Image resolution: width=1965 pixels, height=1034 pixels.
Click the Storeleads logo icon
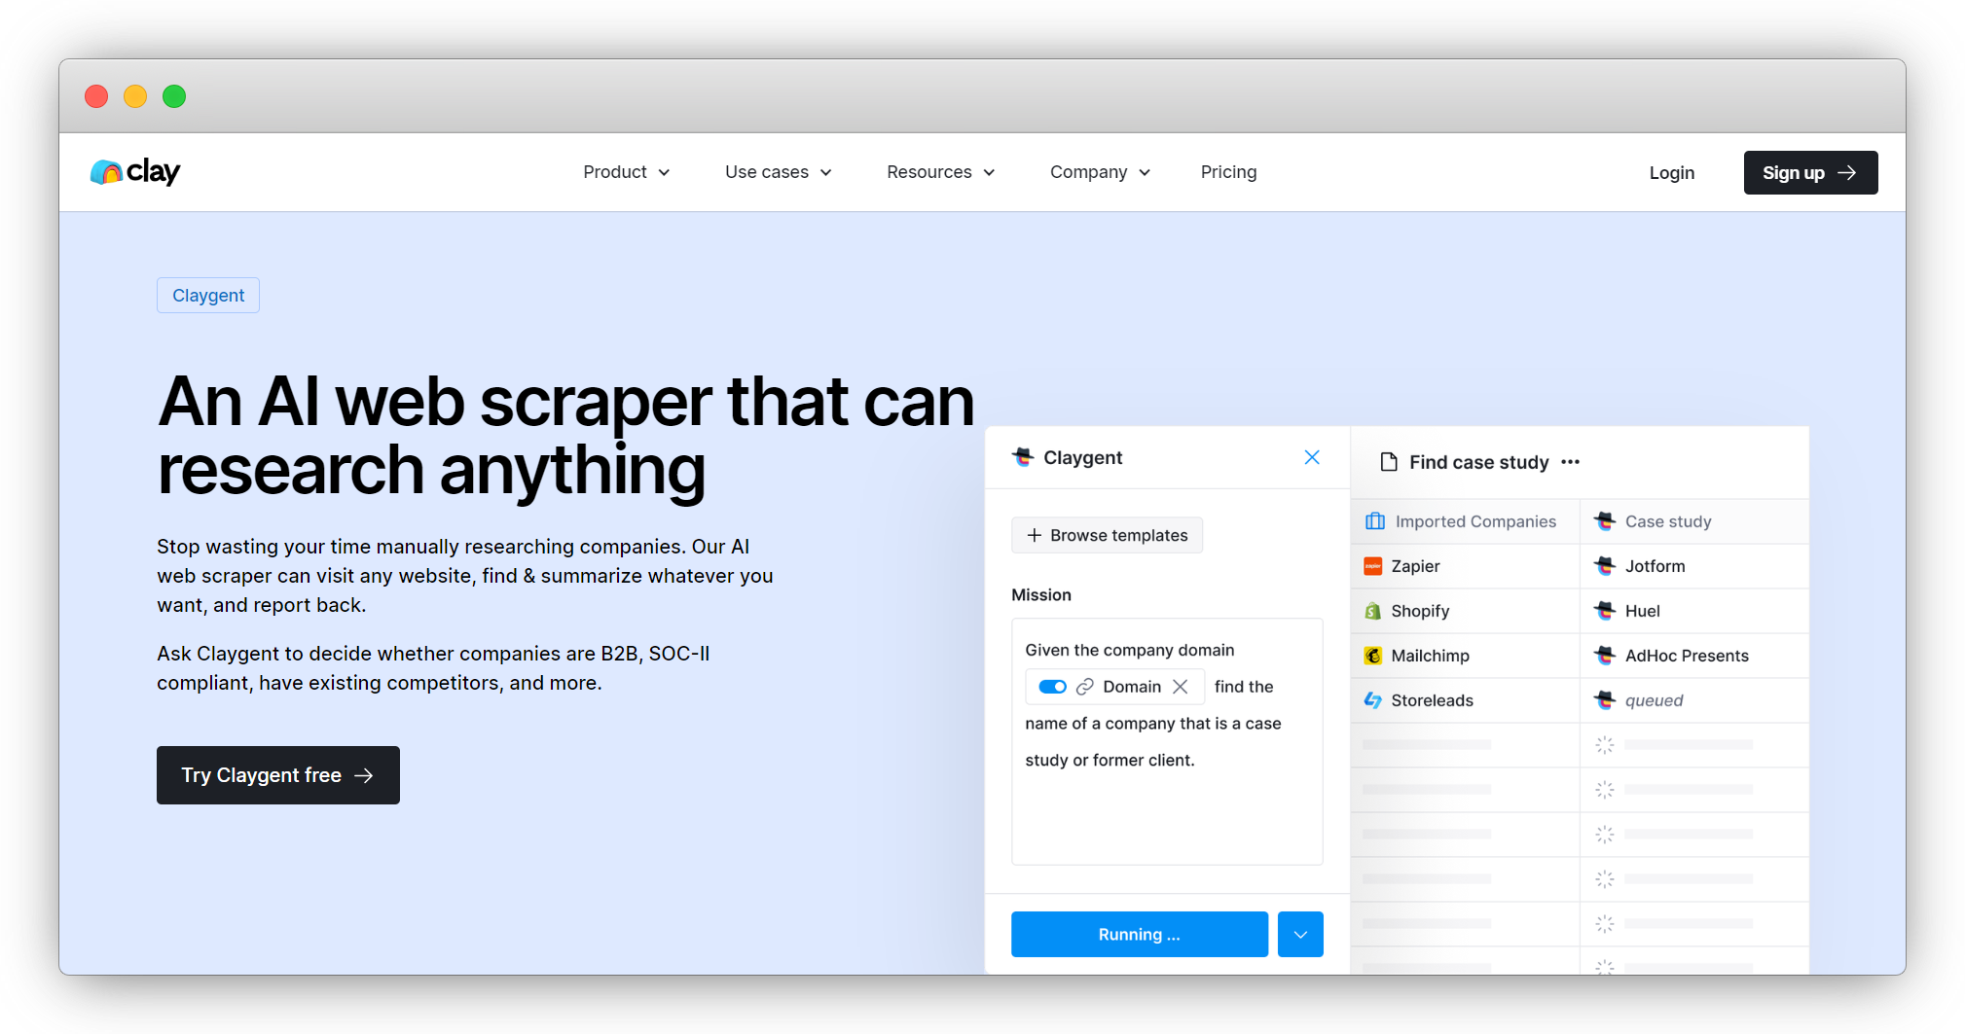click(1373, 700)
